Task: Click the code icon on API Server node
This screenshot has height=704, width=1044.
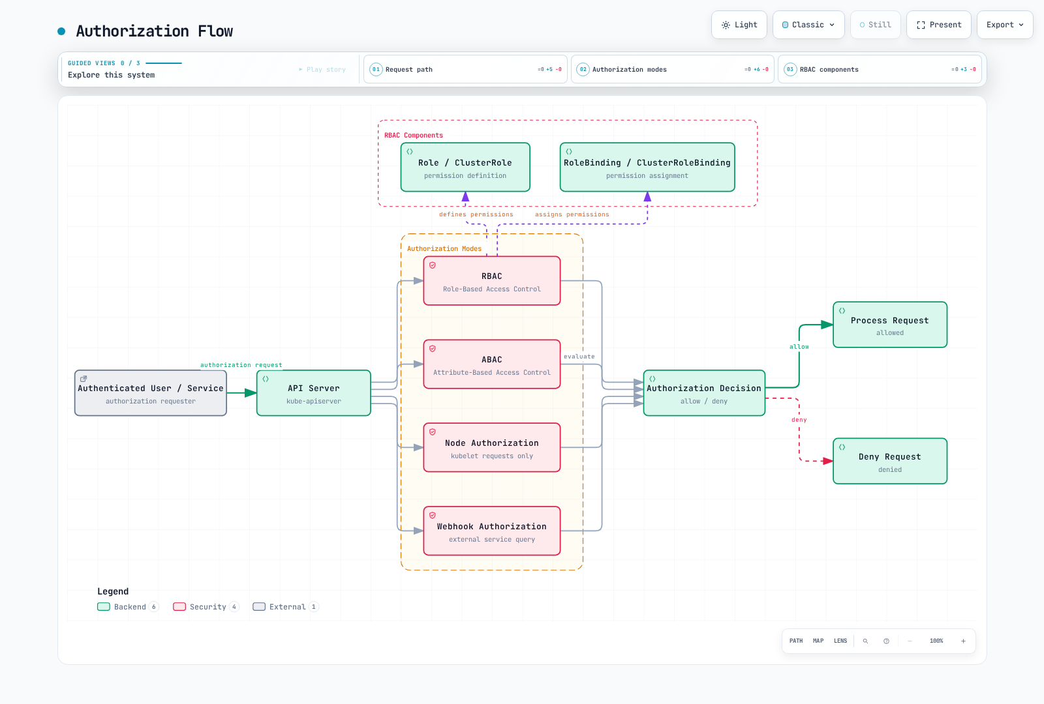Action: 266,379
